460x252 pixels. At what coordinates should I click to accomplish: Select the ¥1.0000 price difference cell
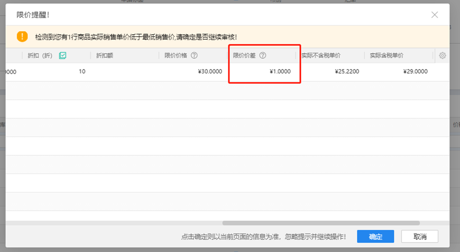click(280, 72)
